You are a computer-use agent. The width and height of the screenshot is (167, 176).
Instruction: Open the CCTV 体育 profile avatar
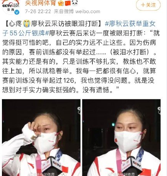click(x=10, y=7)
